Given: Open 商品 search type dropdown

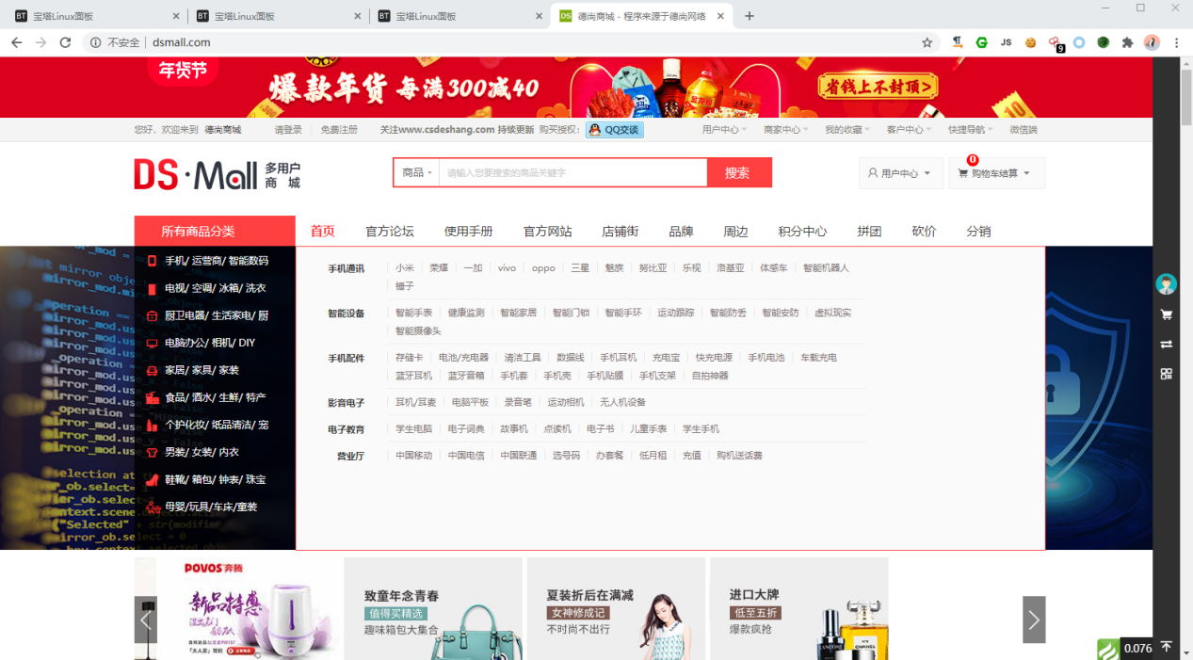Looking at the screenshot, I should (x=416, y=172).
